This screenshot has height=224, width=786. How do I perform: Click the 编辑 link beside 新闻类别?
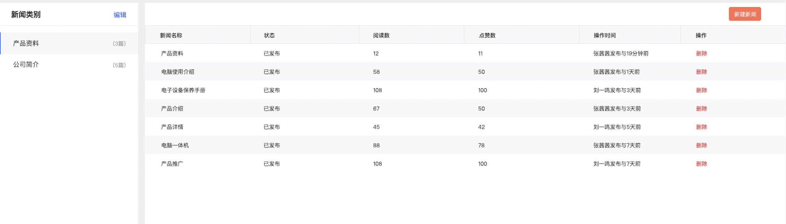(120, 15)
